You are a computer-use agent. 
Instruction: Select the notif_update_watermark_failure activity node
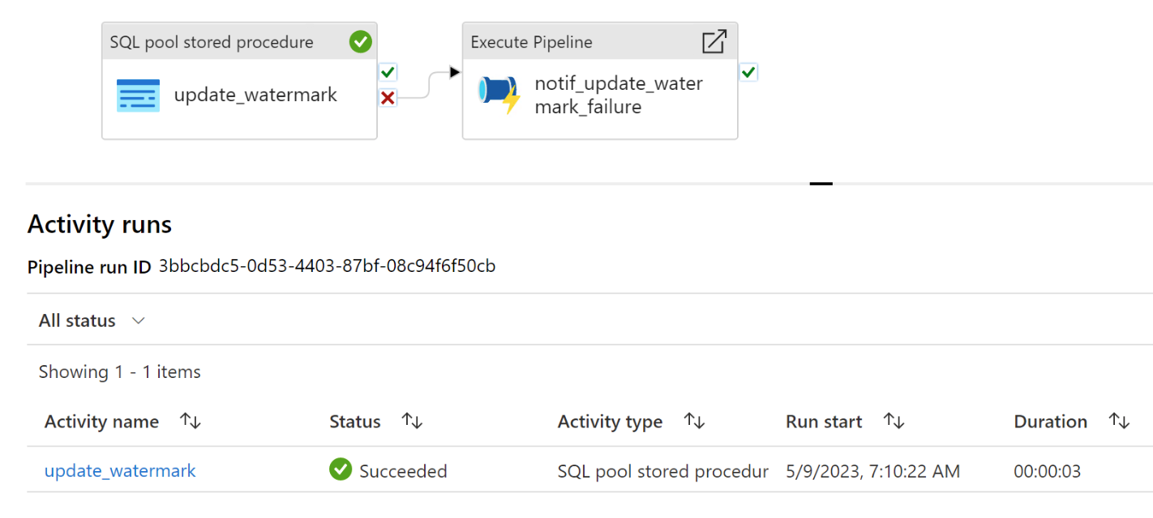(618, 96)
